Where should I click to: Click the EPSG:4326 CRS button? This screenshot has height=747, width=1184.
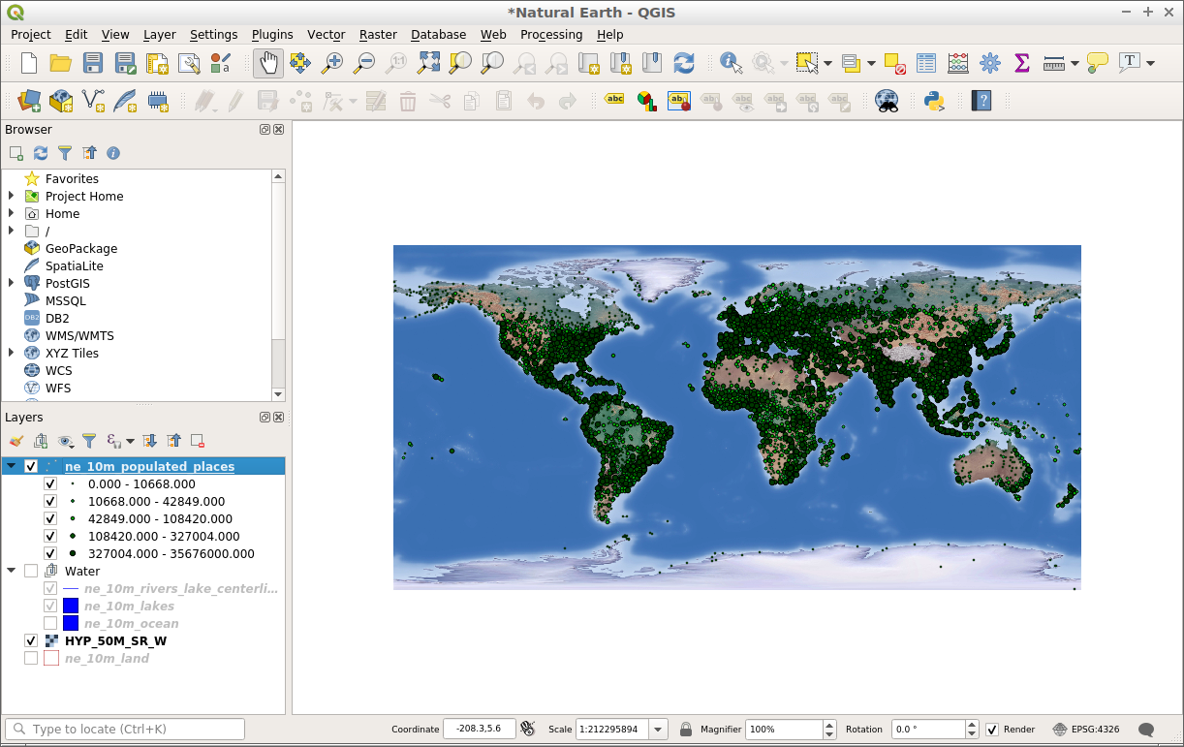1086,730
